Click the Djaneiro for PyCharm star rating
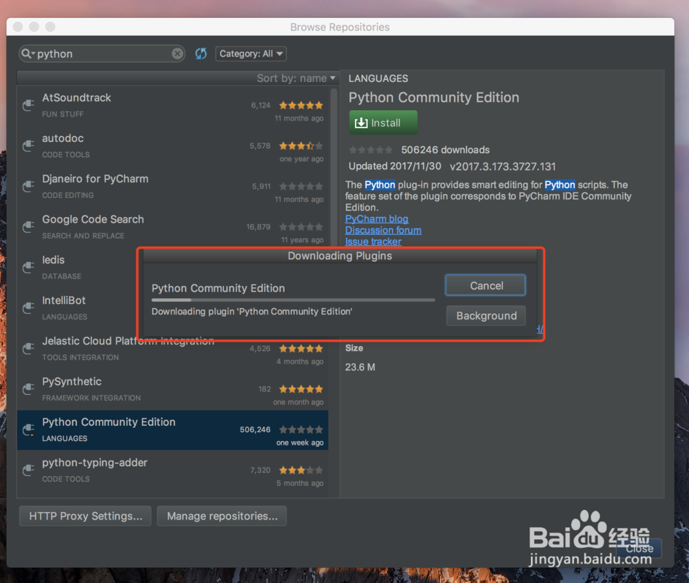Viewport: 689px width, 583px height. (x=301, y=186)
